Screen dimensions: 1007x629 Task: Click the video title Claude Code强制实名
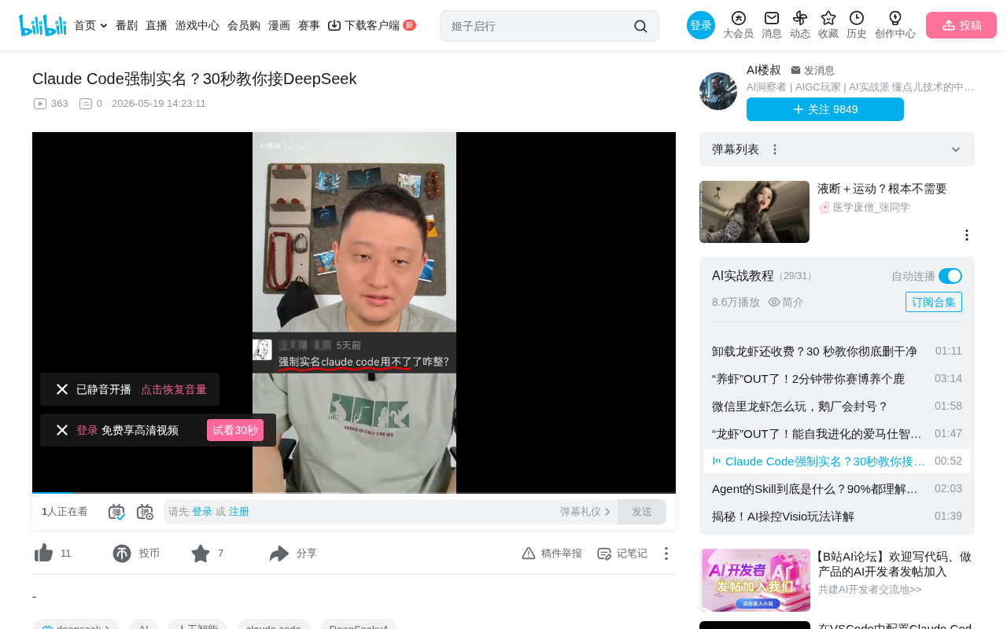point(194,79)
